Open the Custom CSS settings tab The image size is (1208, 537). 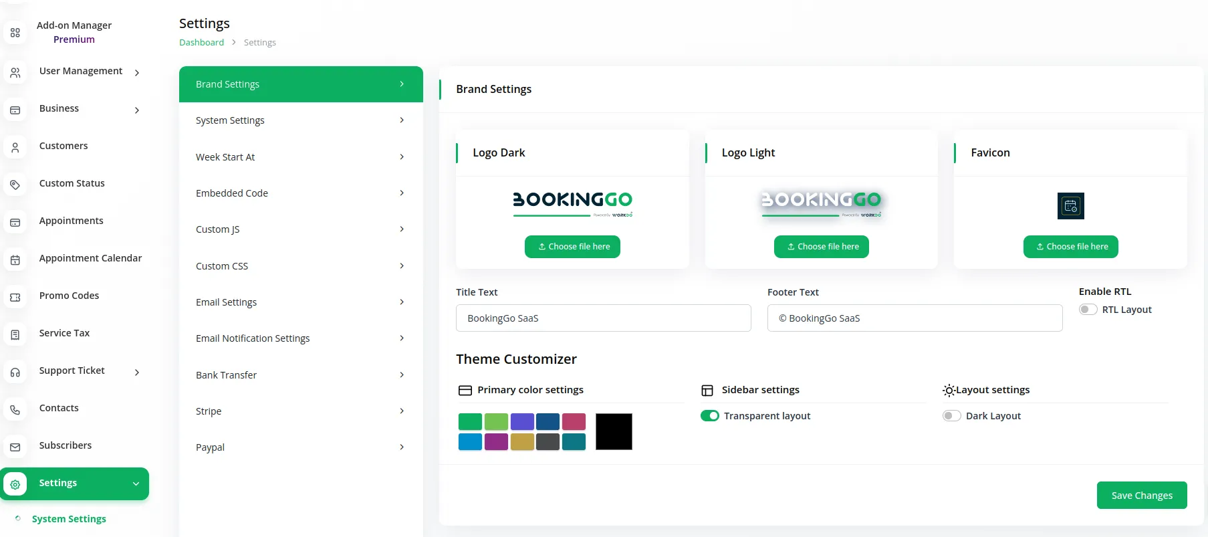(x=301, y=266)
